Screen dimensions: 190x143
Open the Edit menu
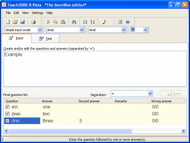16,13
